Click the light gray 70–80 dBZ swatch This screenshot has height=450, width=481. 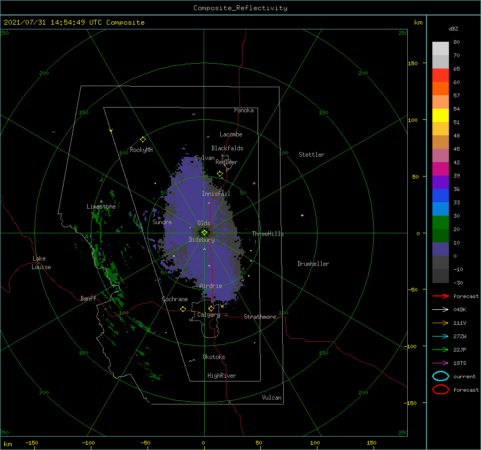440,48
